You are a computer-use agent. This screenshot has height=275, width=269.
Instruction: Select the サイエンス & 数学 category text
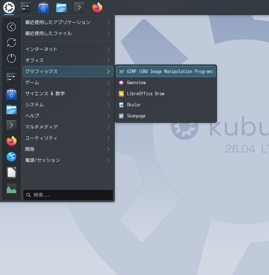tap(45, 94)
